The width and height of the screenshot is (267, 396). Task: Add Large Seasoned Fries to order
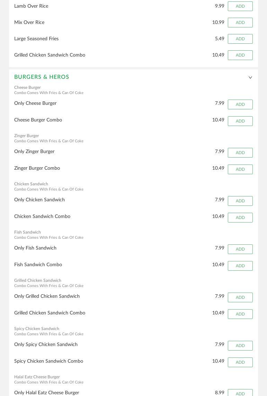click(x=240, y=39)
